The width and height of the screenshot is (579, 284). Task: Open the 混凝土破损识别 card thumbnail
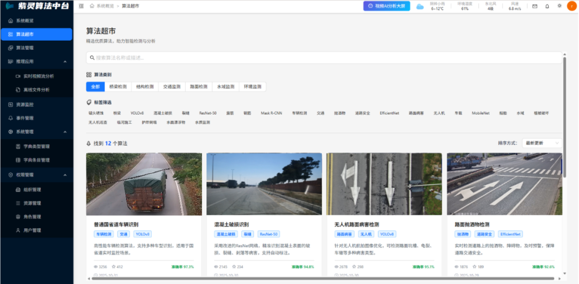(x=264, y=183)
